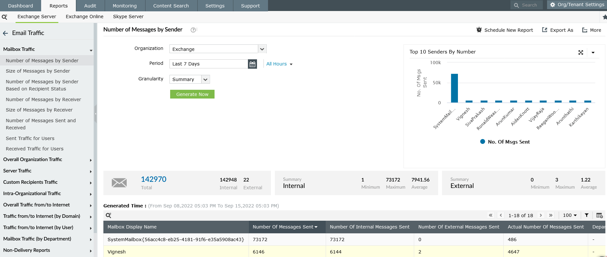Click the favorites star icon
Screen dimensions: 607x257
coord(604,17)
